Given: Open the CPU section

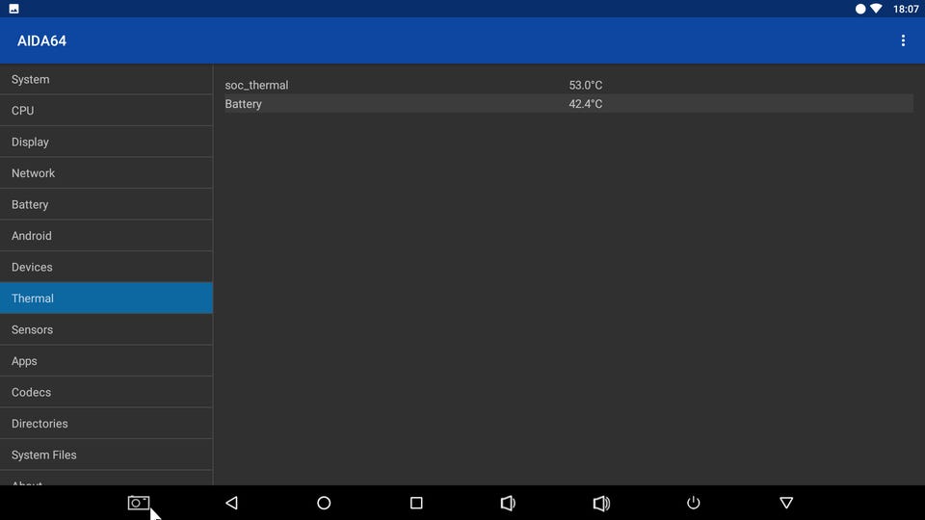Looking at the screenshot, I should coord(106,110).
